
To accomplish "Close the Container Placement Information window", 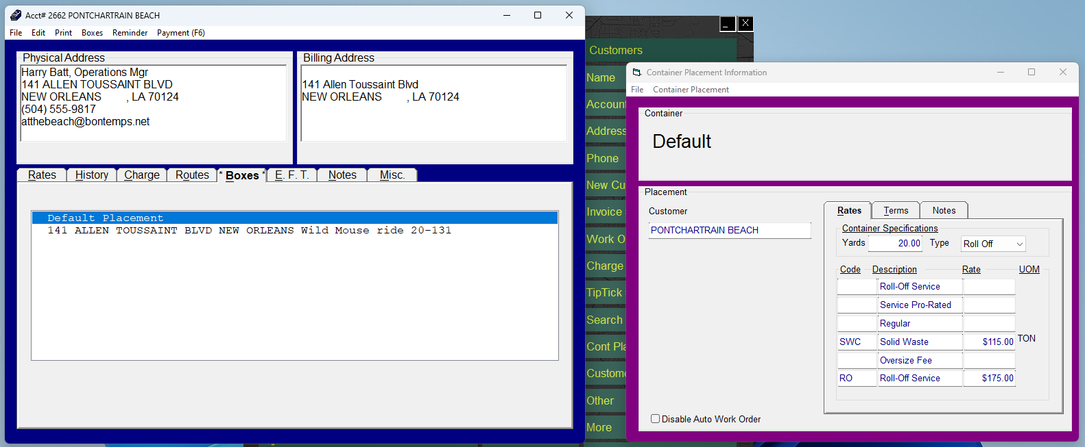I will (x=1062, y=72).
